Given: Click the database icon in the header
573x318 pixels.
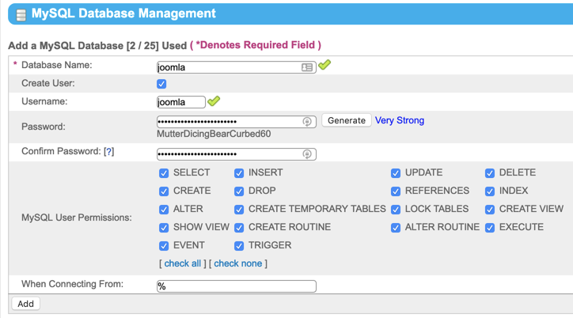Looking at the screenshot, I should pos(20,13).
